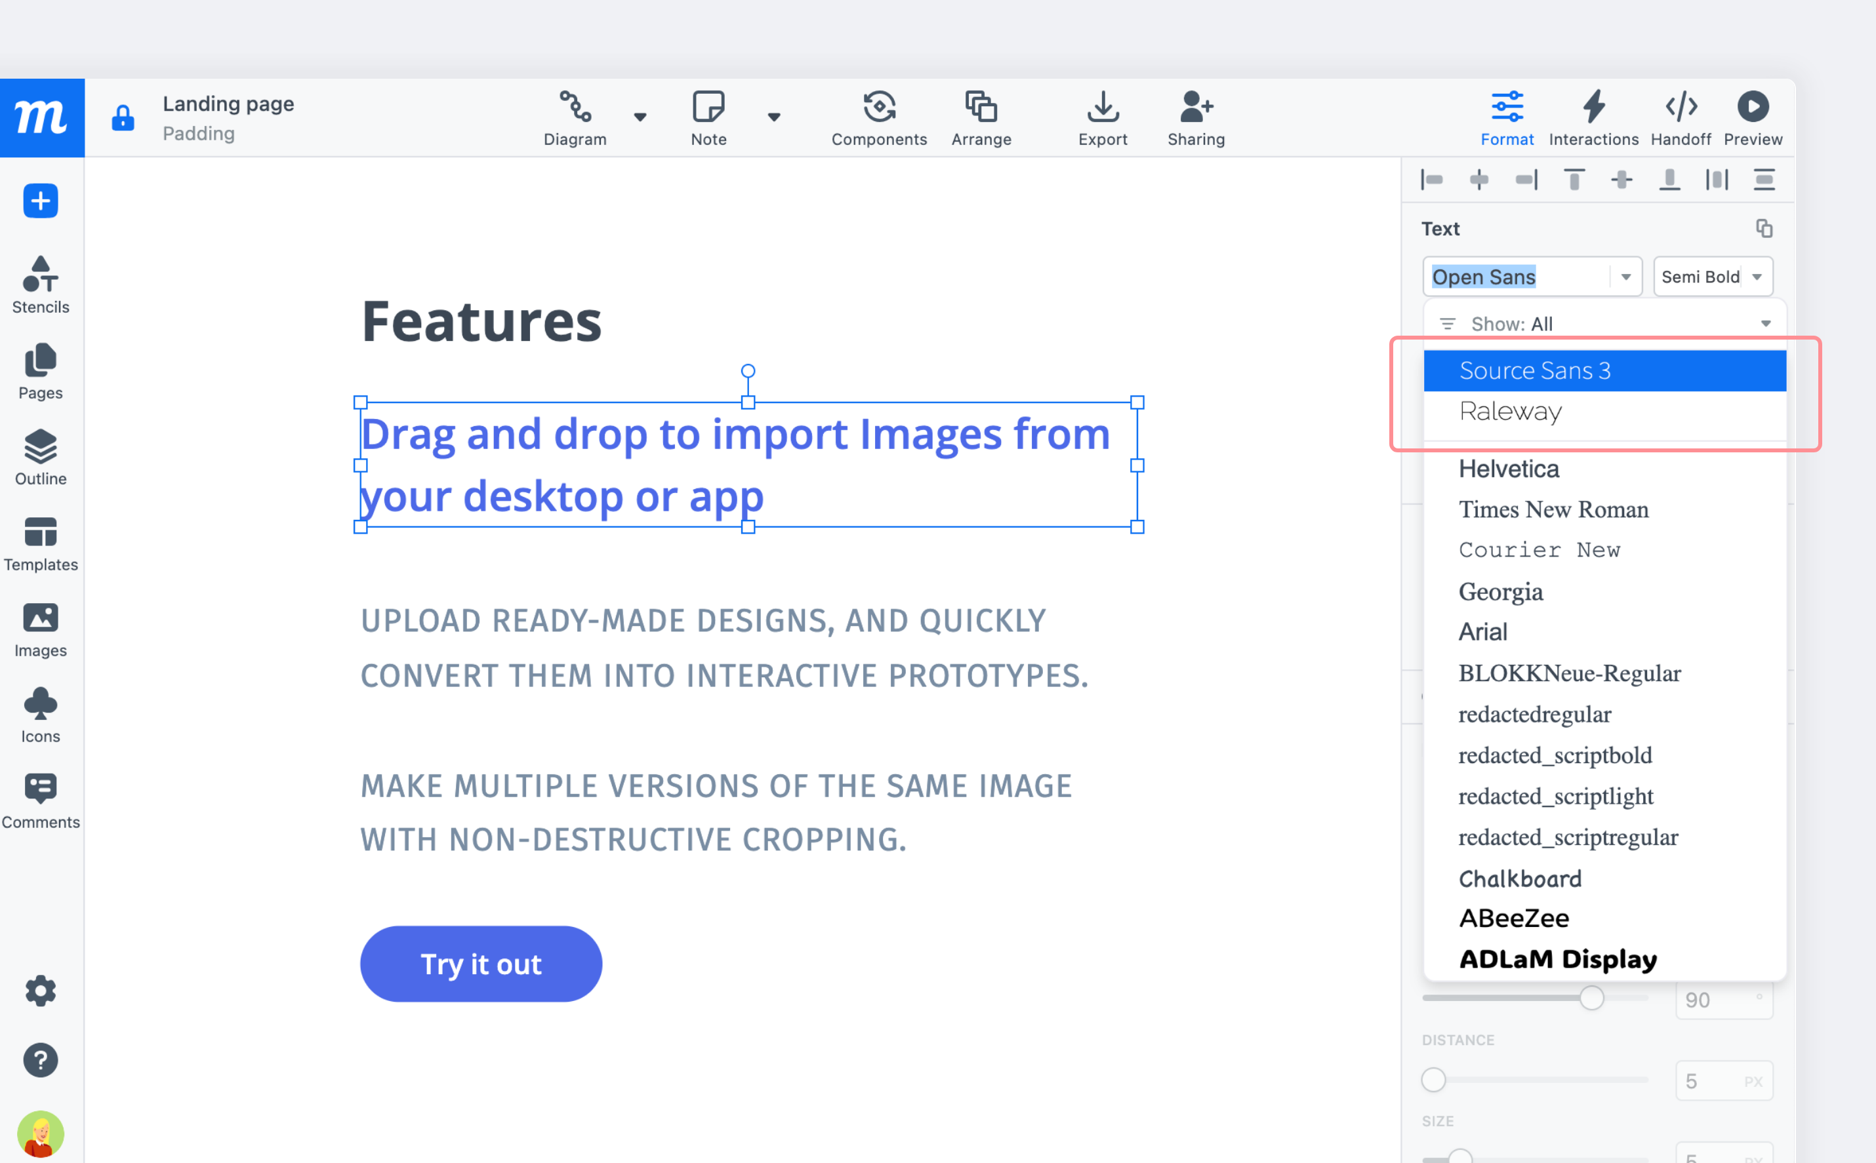
Task: Click the user avatar picture
Action: [x=41, y=1133]
